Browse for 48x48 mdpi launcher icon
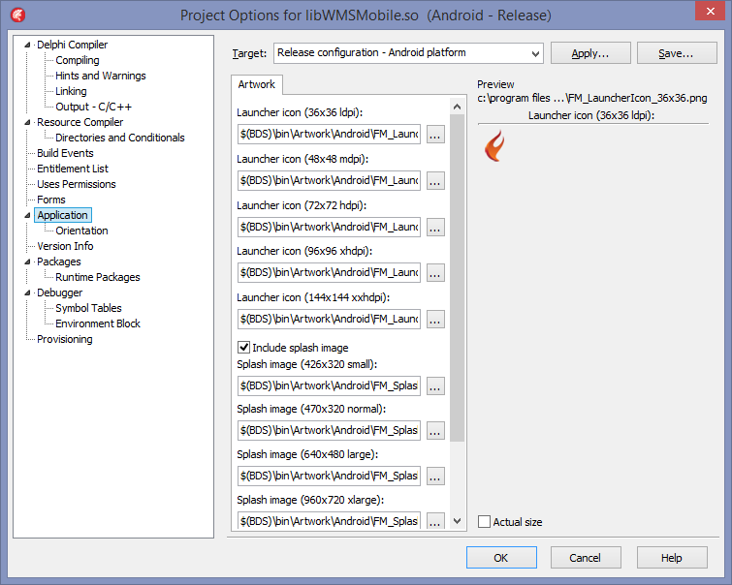This screenshot has width=732, height=585. coord(434,181)
